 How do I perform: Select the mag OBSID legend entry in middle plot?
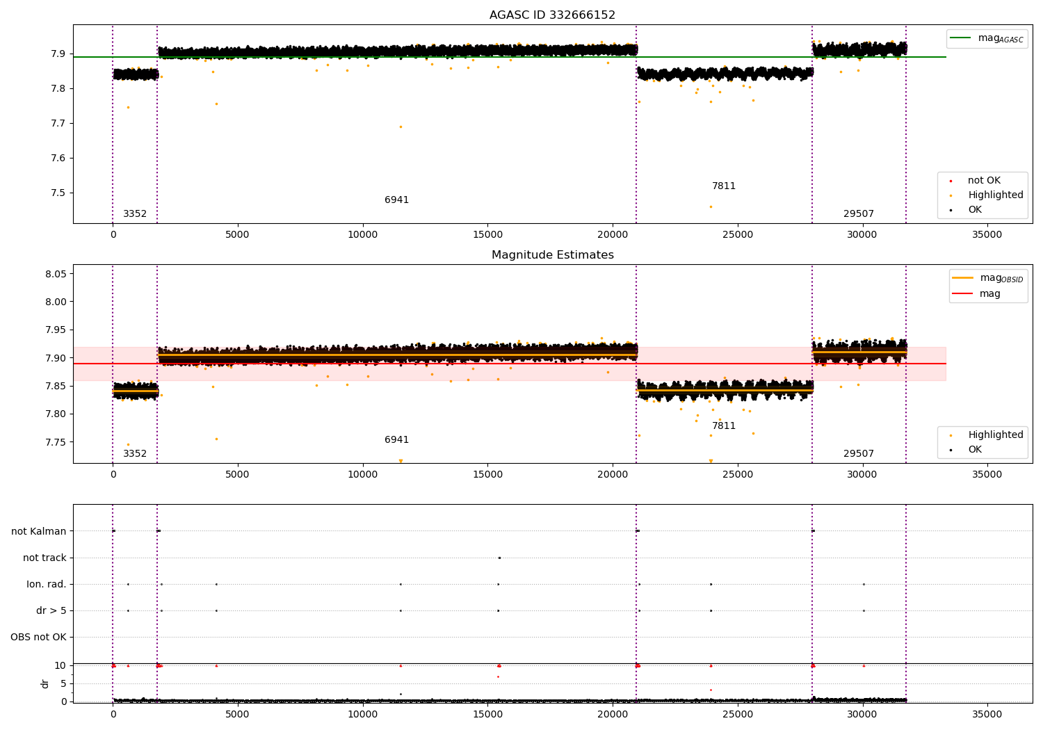tap(988, 278)
